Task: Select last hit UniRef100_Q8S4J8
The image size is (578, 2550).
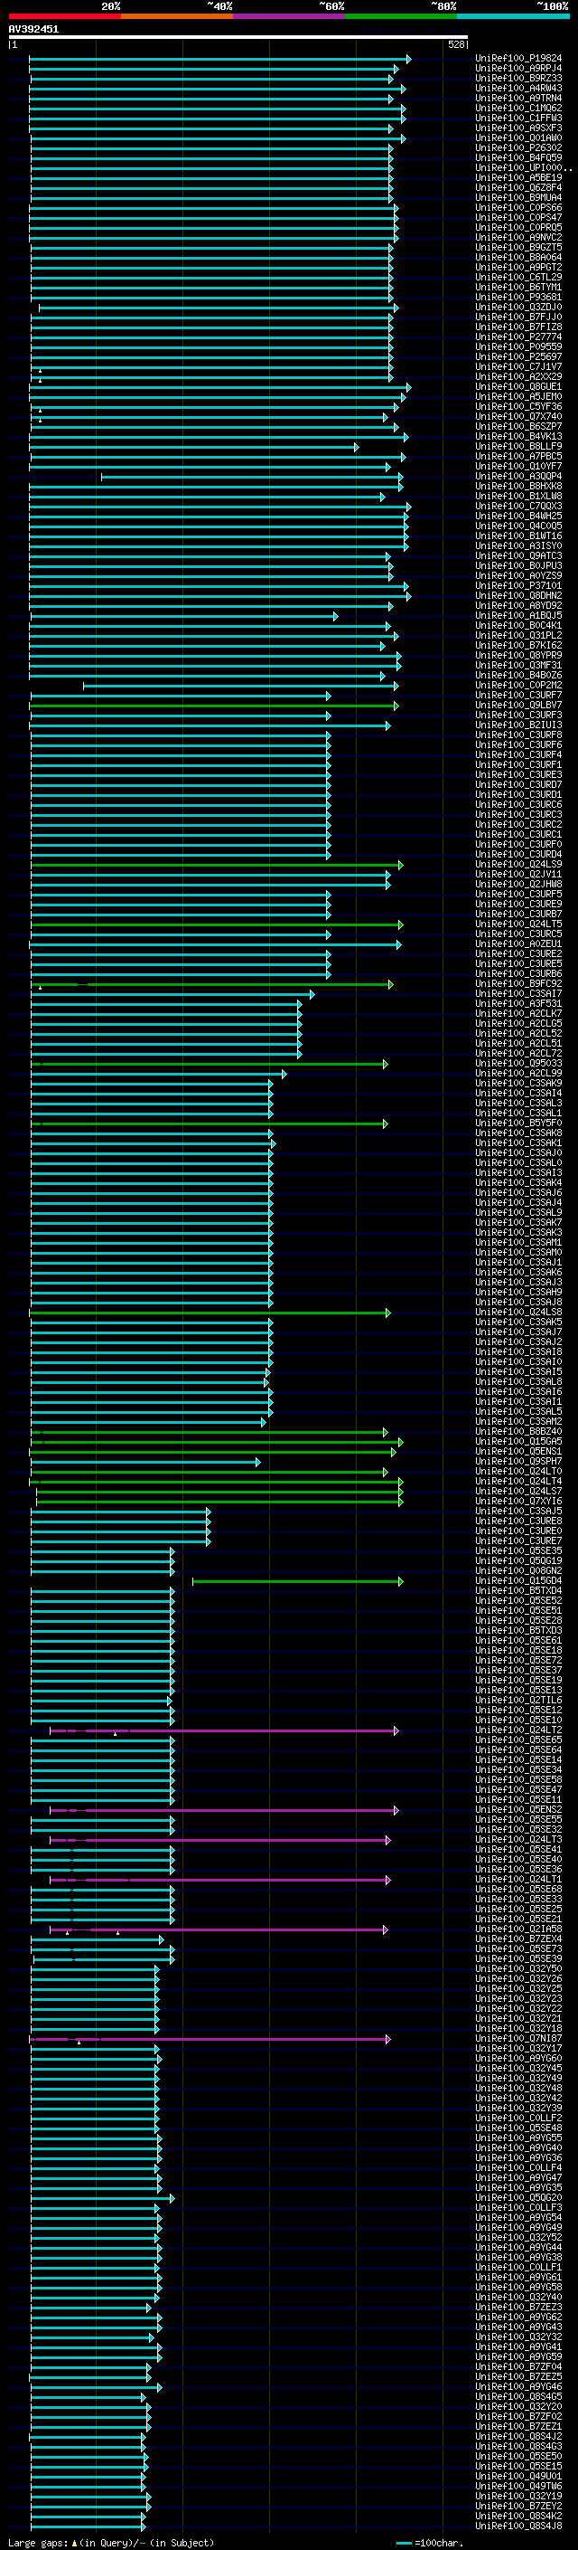Action: point(518,2526)
